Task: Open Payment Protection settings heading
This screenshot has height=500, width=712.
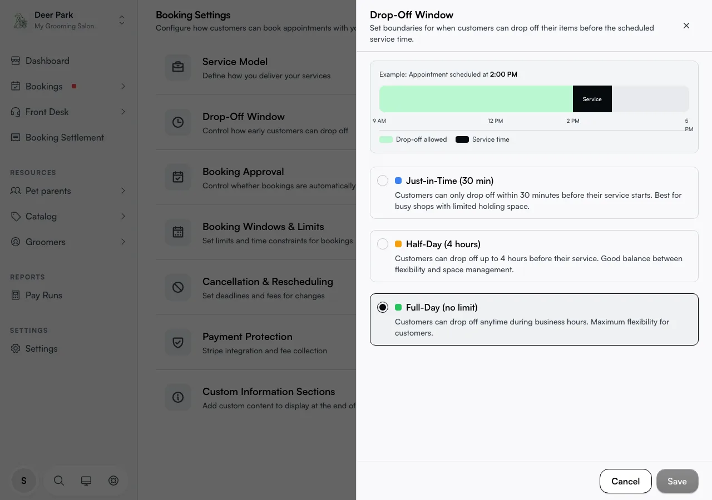Action: (248, 337)
